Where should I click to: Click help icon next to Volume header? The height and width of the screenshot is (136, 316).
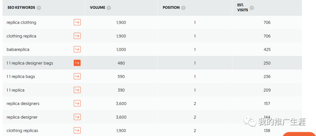click(109, 8)
